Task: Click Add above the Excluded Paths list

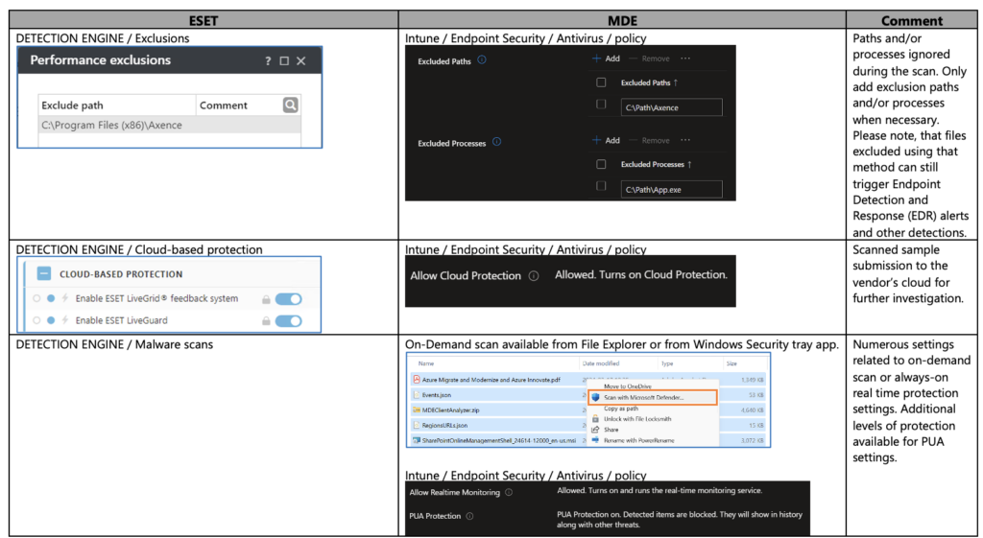Action: pyautogui.click(x=607, y=58)
